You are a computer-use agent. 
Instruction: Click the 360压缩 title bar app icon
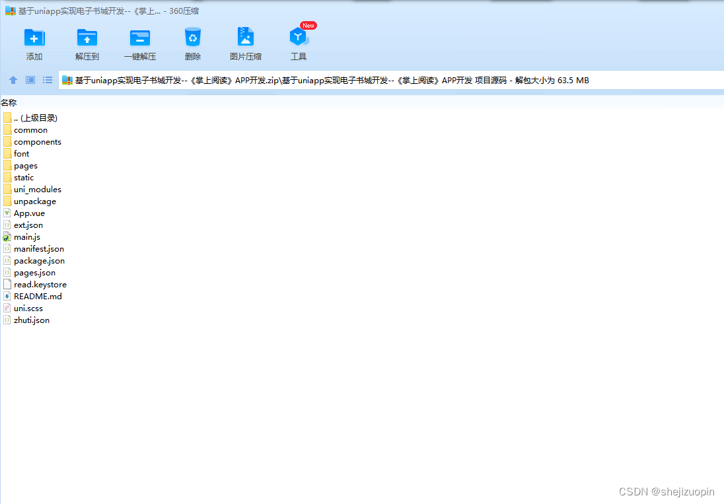pos(10,11)
